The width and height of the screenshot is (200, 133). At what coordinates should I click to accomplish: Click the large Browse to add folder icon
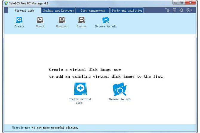119,89
